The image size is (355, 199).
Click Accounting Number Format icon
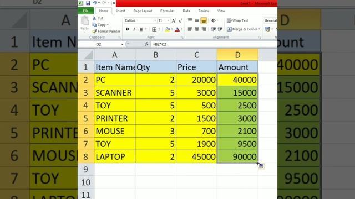267,29
